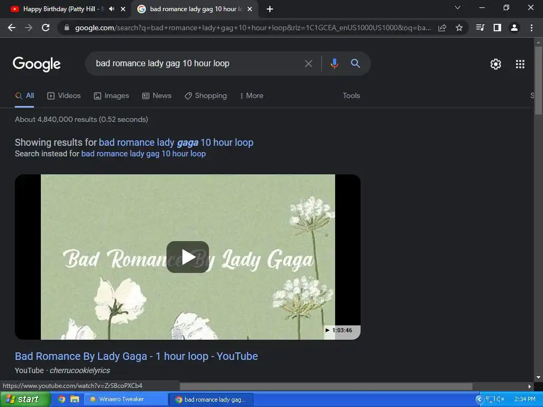Open the tab search dropdown chevron
543x407 pixels.
click(x=458, y=7)
